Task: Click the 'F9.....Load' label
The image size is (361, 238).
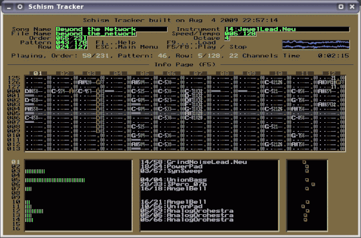Action: tap(191, 42)
